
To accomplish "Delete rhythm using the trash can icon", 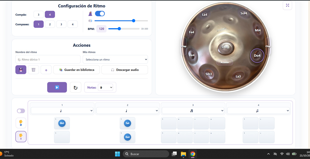I will [x=33, y=70].
